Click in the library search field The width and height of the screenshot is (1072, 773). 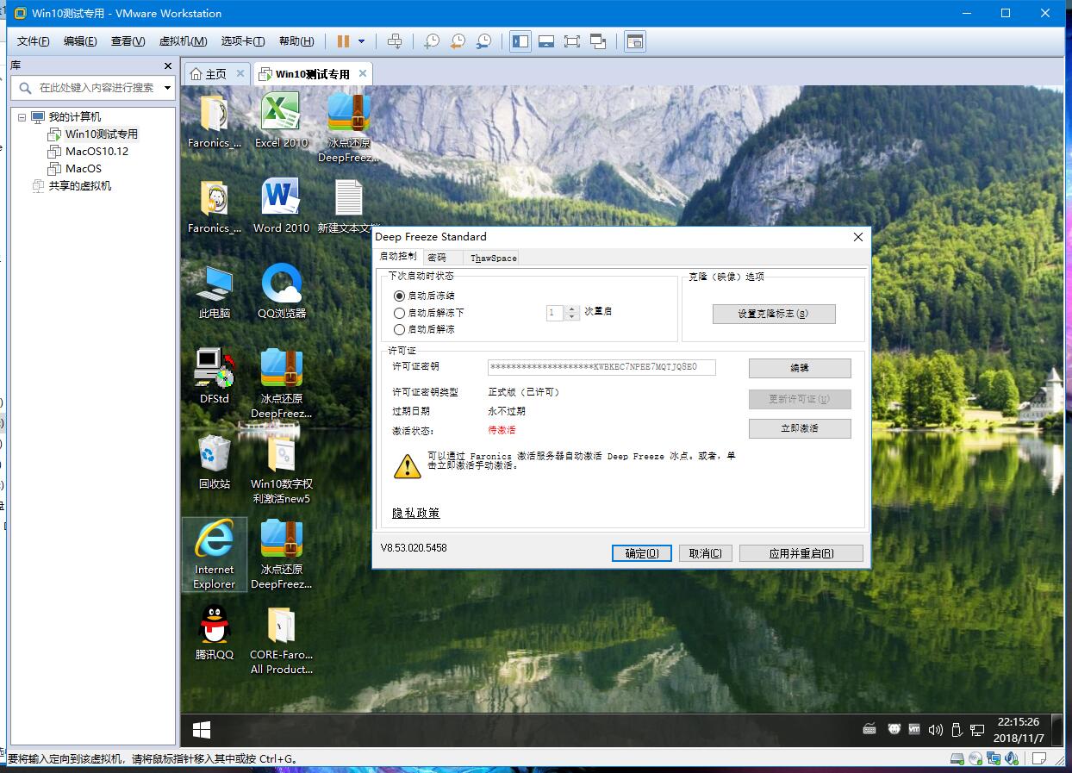[97, 87]
